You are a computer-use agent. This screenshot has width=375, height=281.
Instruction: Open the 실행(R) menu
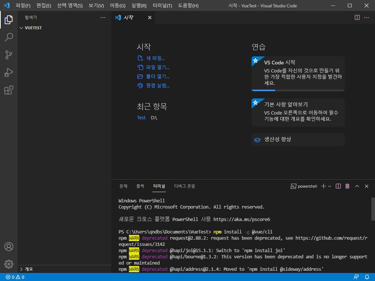pos(139,5)
